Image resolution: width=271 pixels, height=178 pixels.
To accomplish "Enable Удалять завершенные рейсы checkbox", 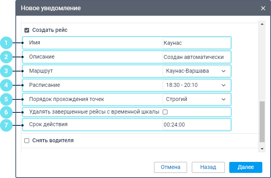I will click(165, 112).
